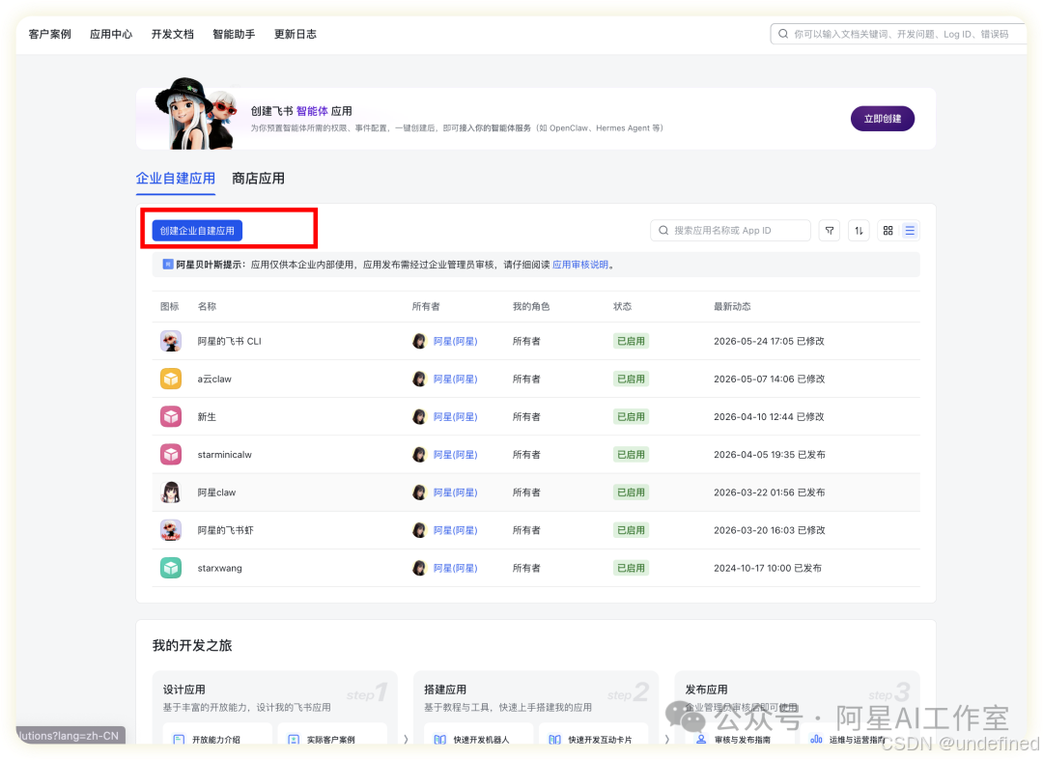Click owner link 阿星(阿星) in starxwang row
This screenshot has width=1043, height=760.
[x=456, y=569]
